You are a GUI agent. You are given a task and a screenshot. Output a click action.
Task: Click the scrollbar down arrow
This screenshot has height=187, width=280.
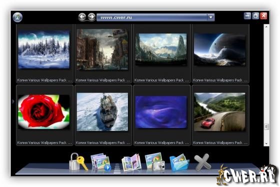266,143
